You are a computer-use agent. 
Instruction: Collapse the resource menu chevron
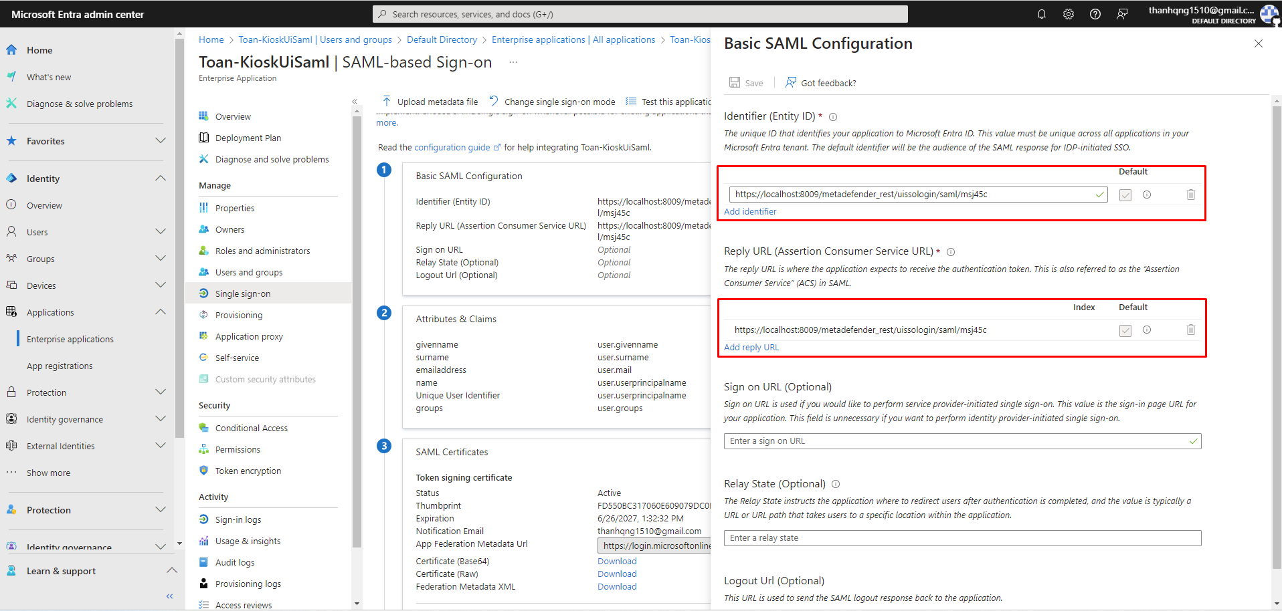click(355, 102)
